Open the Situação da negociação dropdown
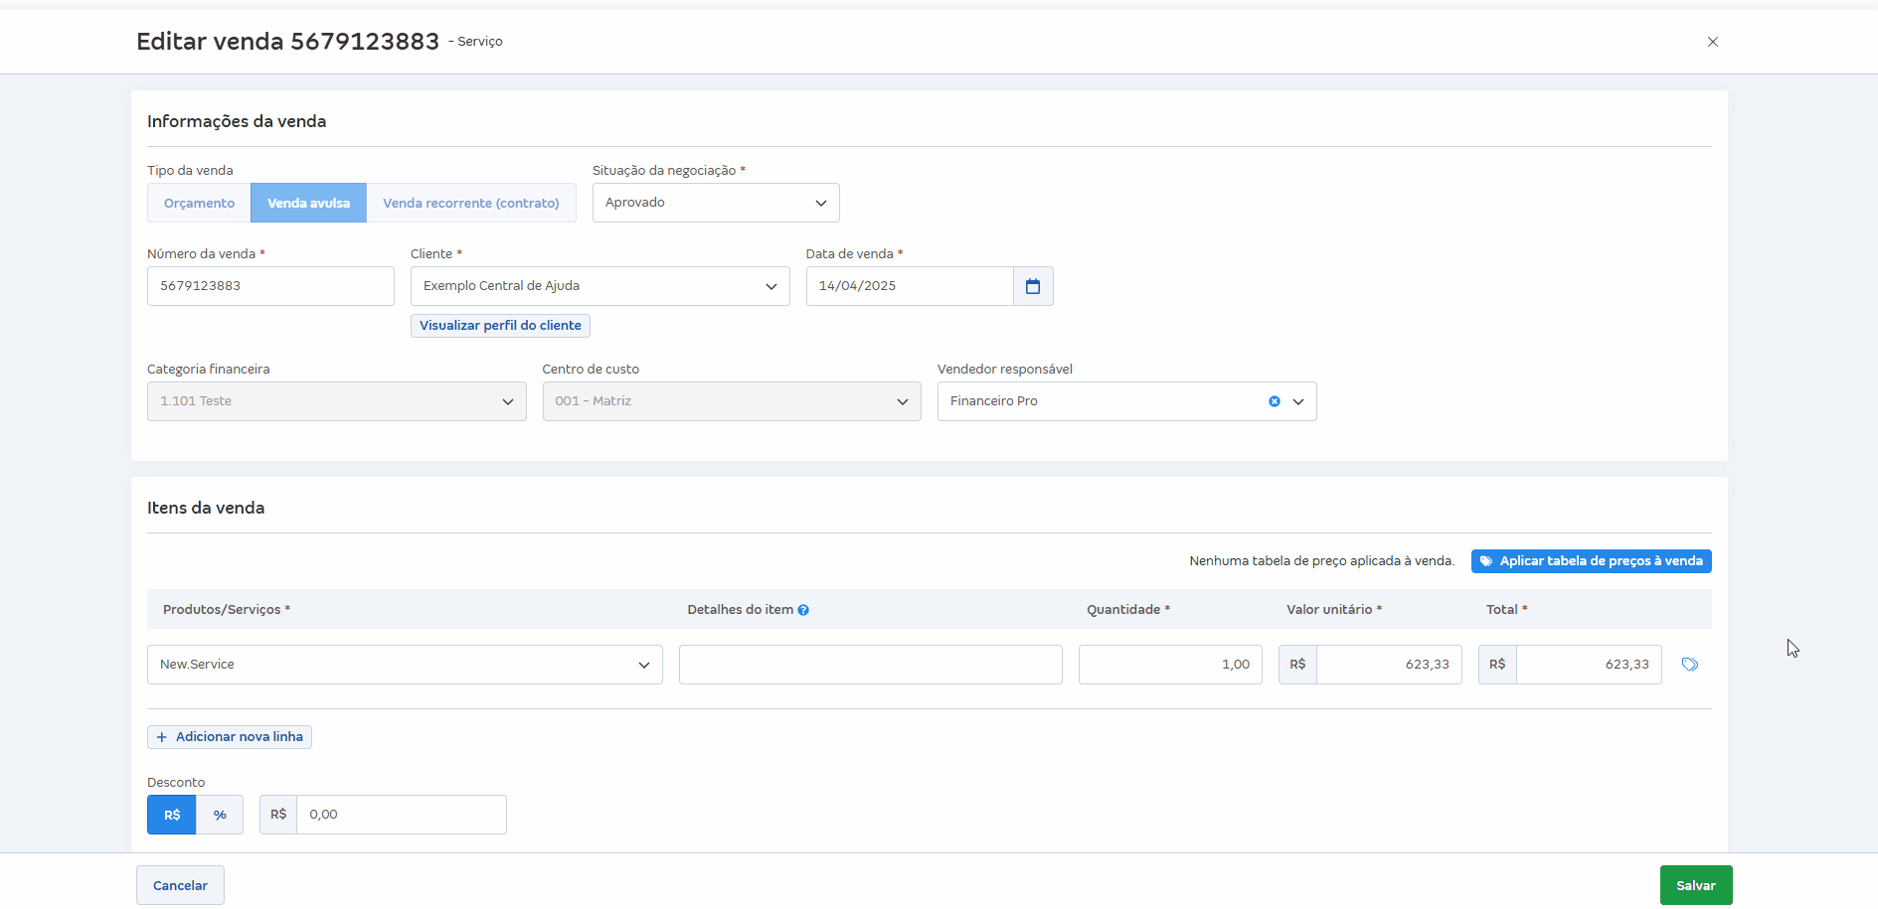Viewport: 1878px width, 909px height. (716, 203)
